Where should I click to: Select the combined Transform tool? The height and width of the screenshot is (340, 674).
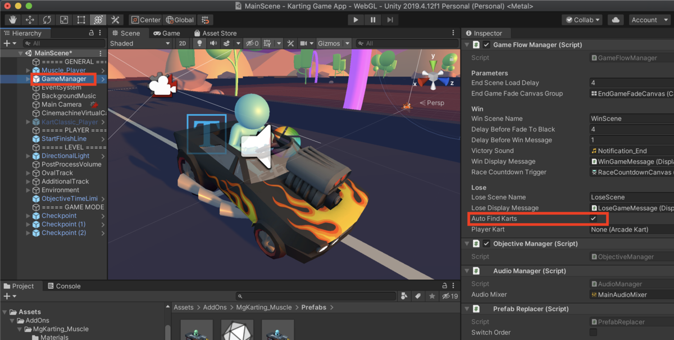[x=98, y=20]
